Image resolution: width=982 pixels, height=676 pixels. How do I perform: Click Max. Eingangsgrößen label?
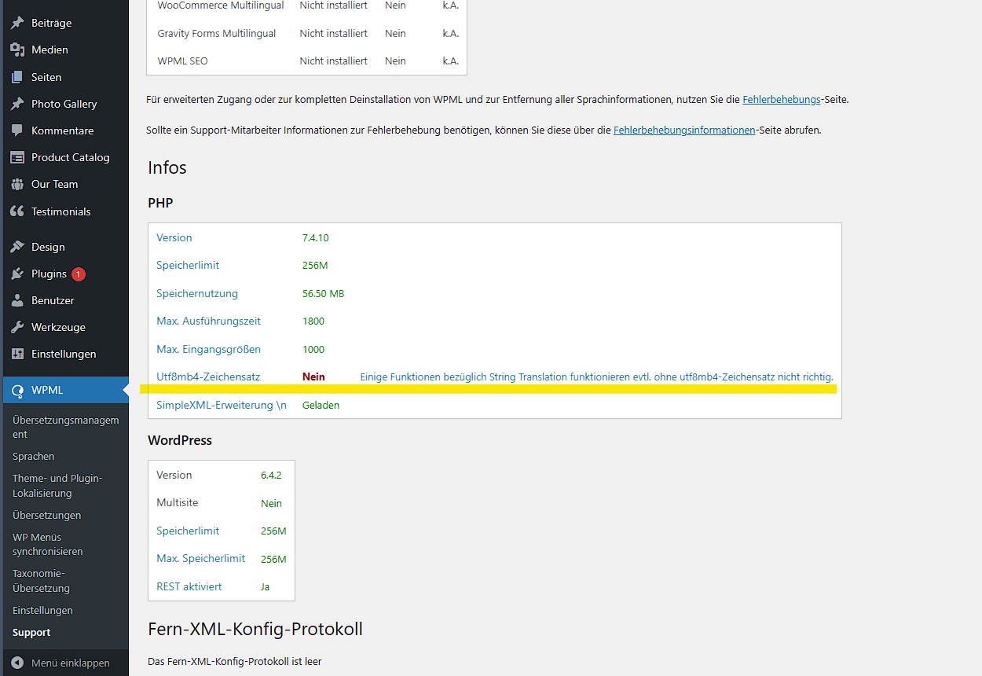[x=208, y=350]
